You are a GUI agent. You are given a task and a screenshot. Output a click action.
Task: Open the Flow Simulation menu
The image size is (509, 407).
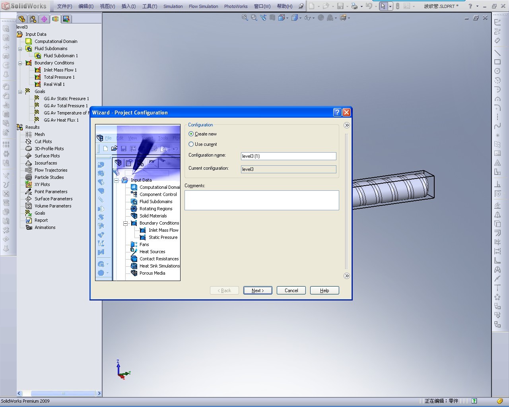[203, 6]
